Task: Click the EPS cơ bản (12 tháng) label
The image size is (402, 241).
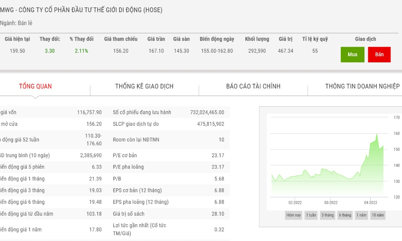Action: point(137,190)
